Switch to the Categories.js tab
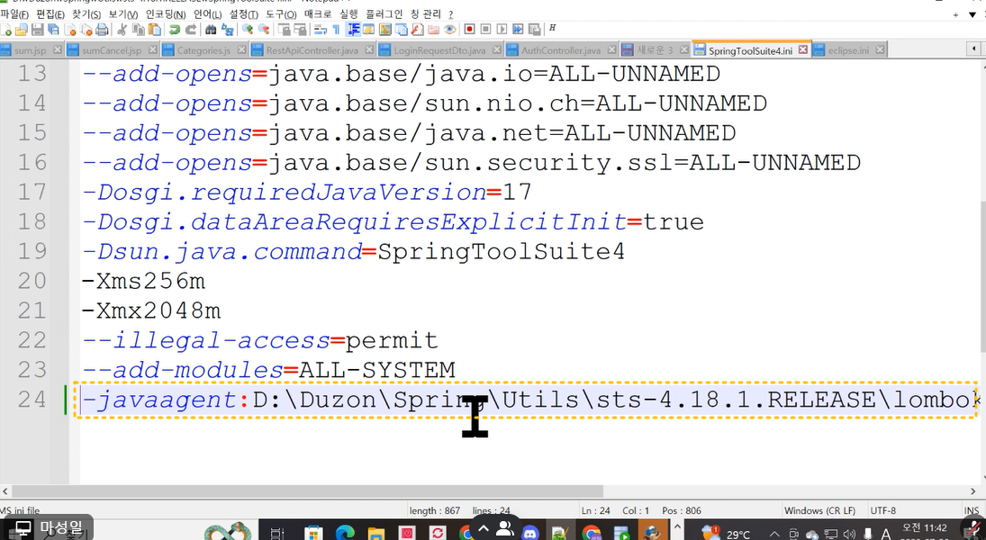 click(204, 49)
